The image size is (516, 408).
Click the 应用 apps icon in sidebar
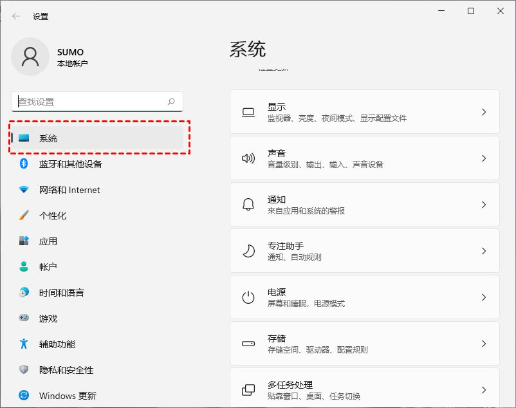24,241
